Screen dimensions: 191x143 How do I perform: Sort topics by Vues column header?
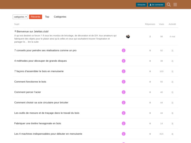161,24
